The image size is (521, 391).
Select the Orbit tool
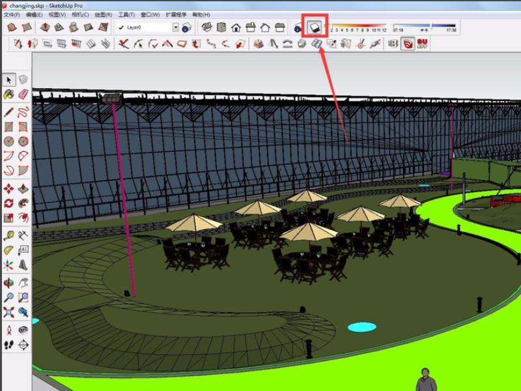point(9,283)
